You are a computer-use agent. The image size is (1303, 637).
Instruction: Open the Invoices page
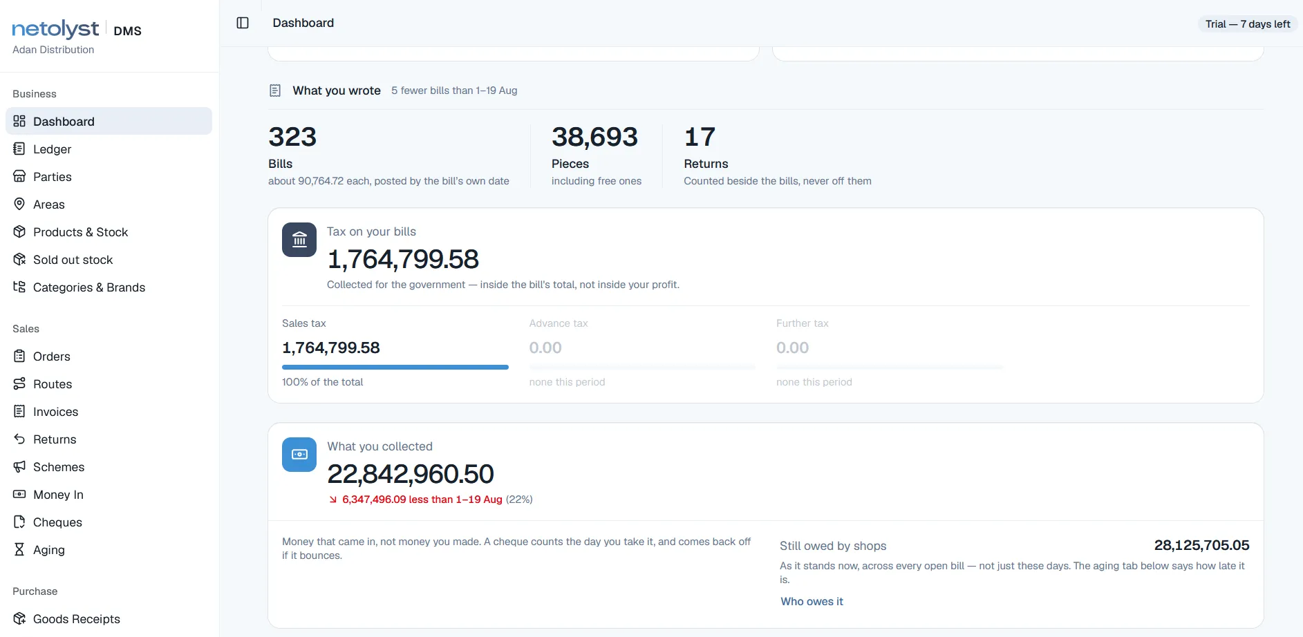[x=109, y=411]
